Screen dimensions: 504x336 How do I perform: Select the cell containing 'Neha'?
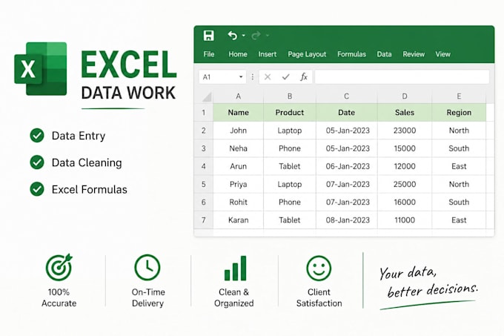tap(238, 148)
